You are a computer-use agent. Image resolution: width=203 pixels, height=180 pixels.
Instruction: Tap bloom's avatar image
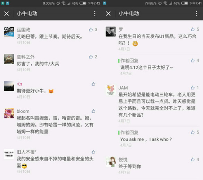(9, 114)
